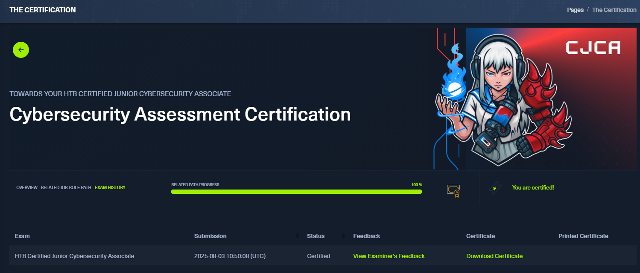
Task: Click the Feedback column header
Action: (x=367, y=236)
